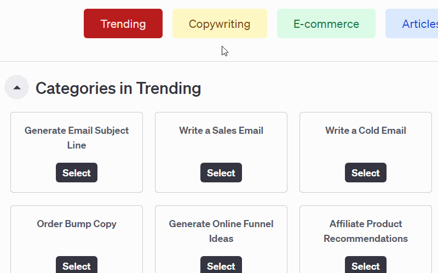Switch to the Trending tab
This screenshot has height=273, width=438.
[123, 24]
